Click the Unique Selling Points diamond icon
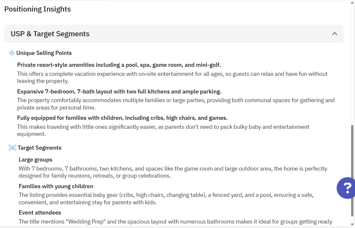355x228 pixels. (x=12, y=53)
